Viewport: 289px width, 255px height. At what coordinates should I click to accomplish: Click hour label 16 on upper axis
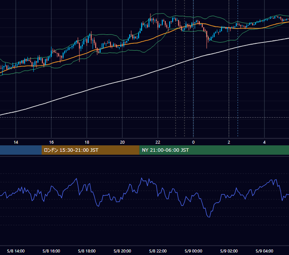[51, 142]
